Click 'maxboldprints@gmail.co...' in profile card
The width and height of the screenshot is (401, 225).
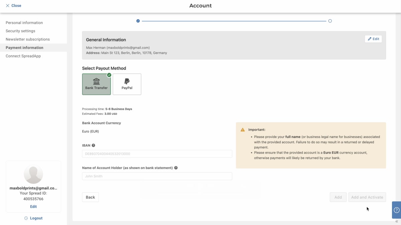(33, 188)
